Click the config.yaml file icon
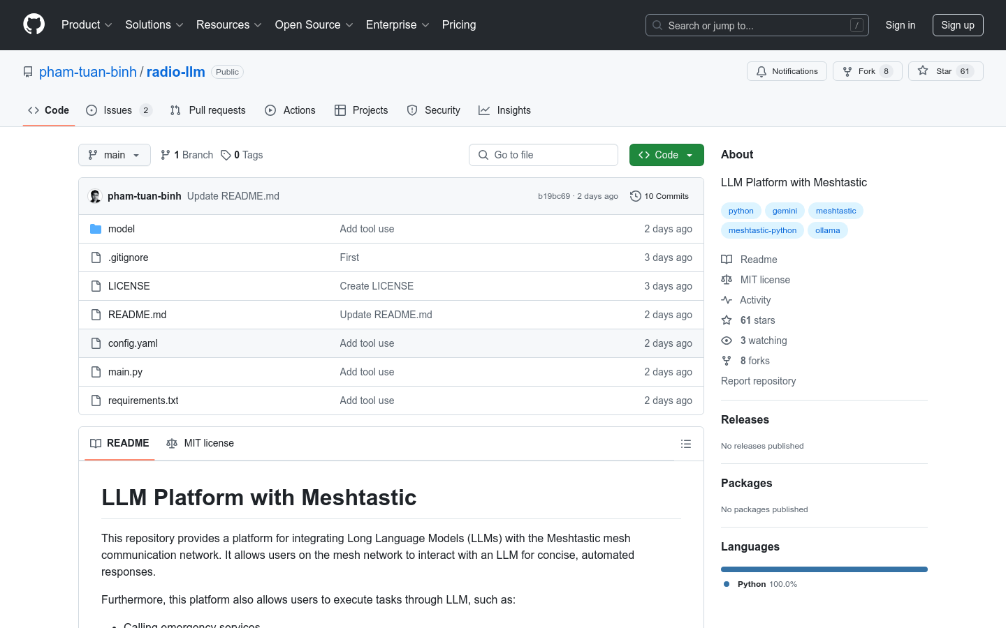The height and width of the screenshot is (628, 1006). point(96,343)
